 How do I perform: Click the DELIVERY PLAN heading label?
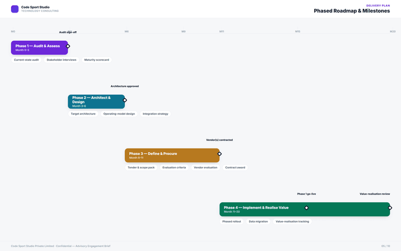(378, 5)
